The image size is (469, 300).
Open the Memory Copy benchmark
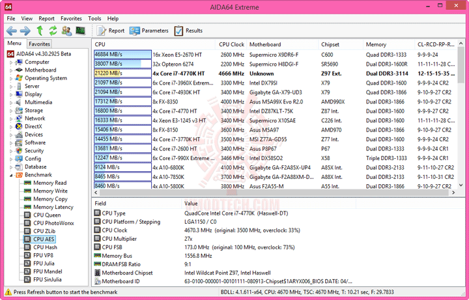(x=50, y=199)
